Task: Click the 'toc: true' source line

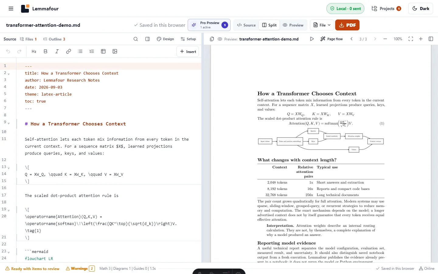Action: (x=35, y=101)
